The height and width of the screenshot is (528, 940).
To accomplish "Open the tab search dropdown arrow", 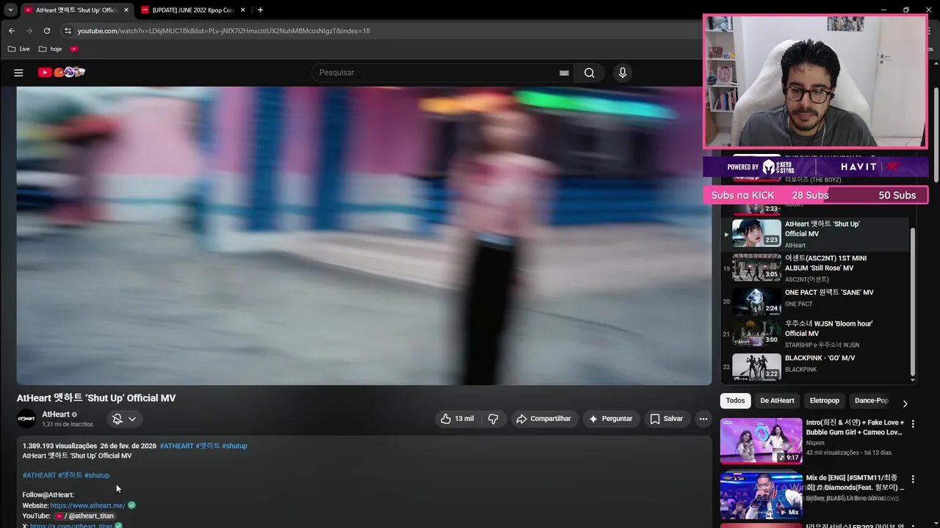I will pos(10,10).
